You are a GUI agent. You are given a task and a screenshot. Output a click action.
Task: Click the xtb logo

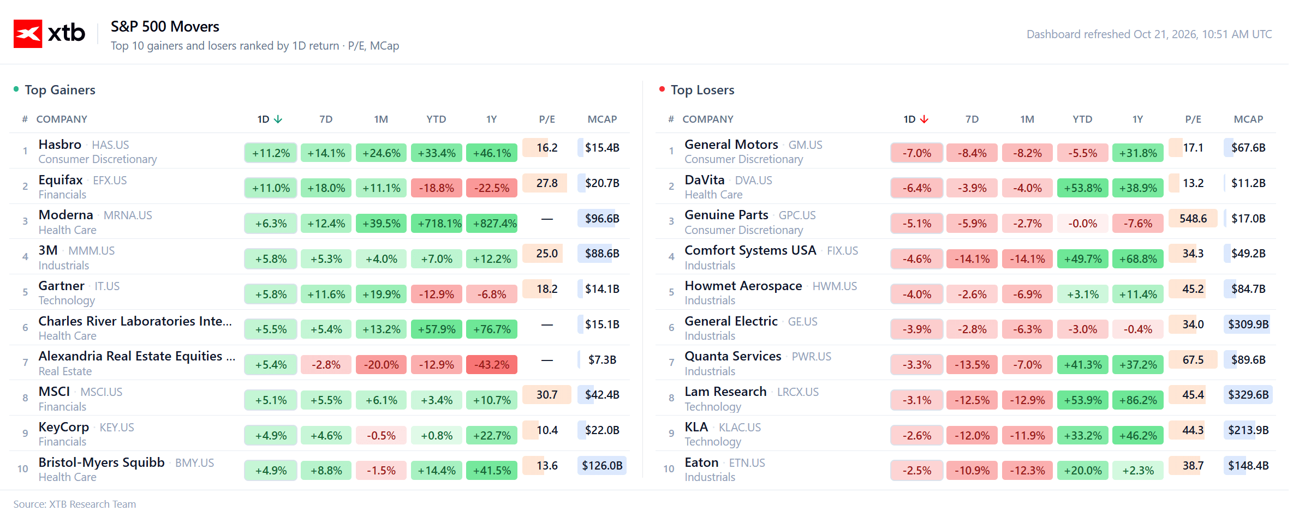[x=49, y=33]
